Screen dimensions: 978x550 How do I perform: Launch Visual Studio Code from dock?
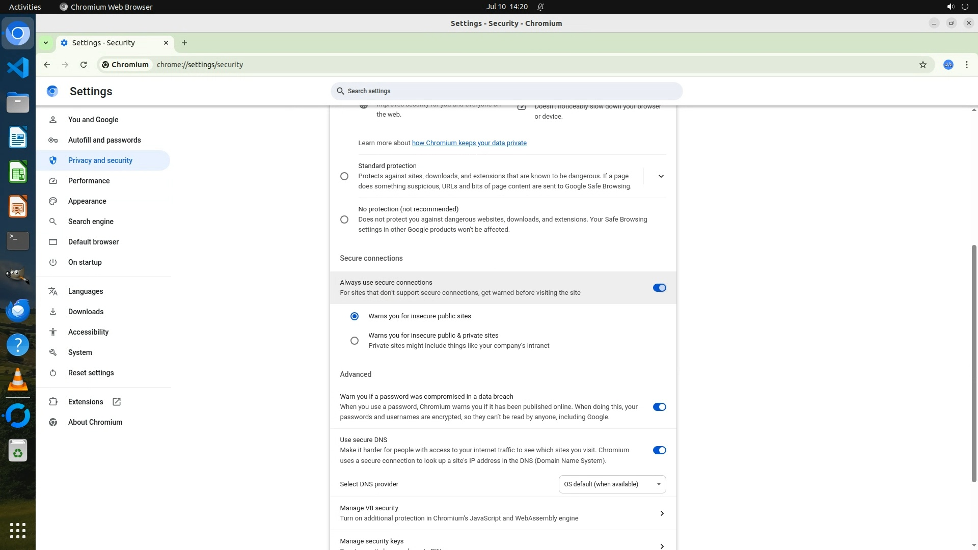[18, 68]
